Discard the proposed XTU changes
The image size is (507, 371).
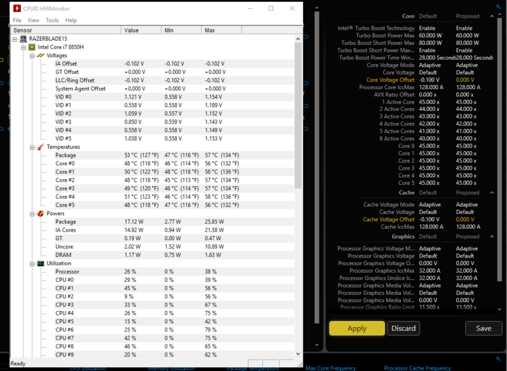tap(404, 329)
